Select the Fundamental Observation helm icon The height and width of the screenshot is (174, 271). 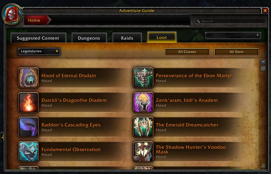(29, 152)
